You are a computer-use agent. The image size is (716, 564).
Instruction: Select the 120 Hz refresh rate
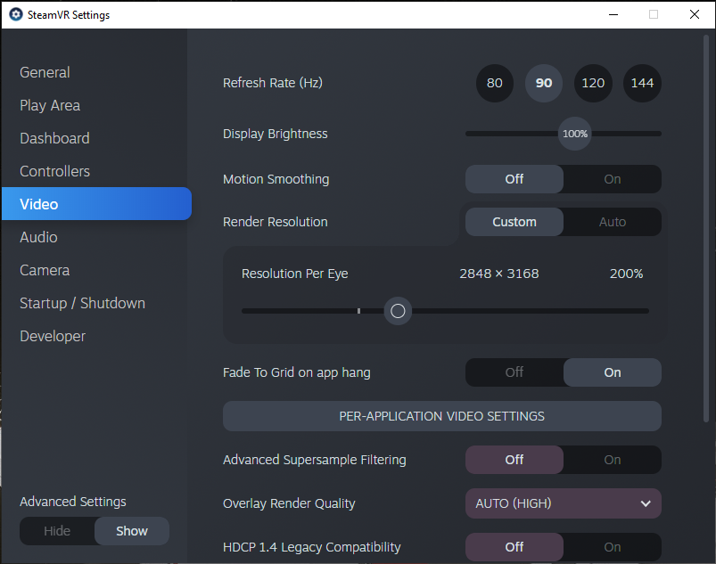pyautogui.click(x=593, y=83)
